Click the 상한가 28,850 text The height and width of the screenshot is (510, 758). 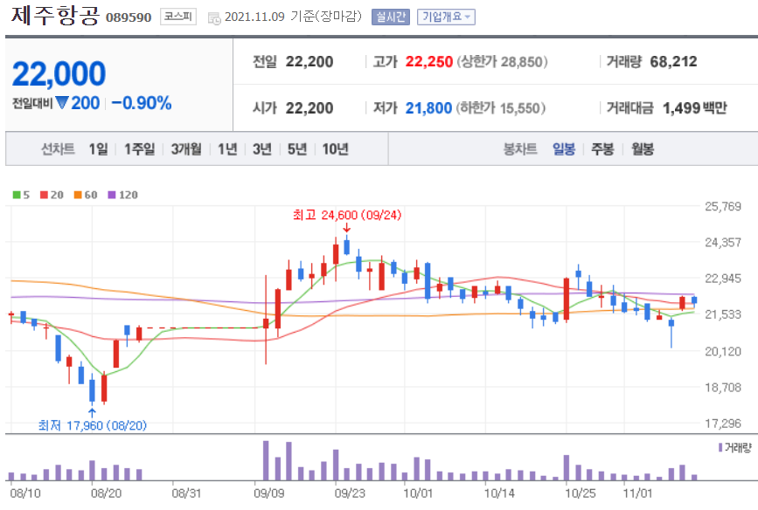pyautogui.click(x=502, y=62)
